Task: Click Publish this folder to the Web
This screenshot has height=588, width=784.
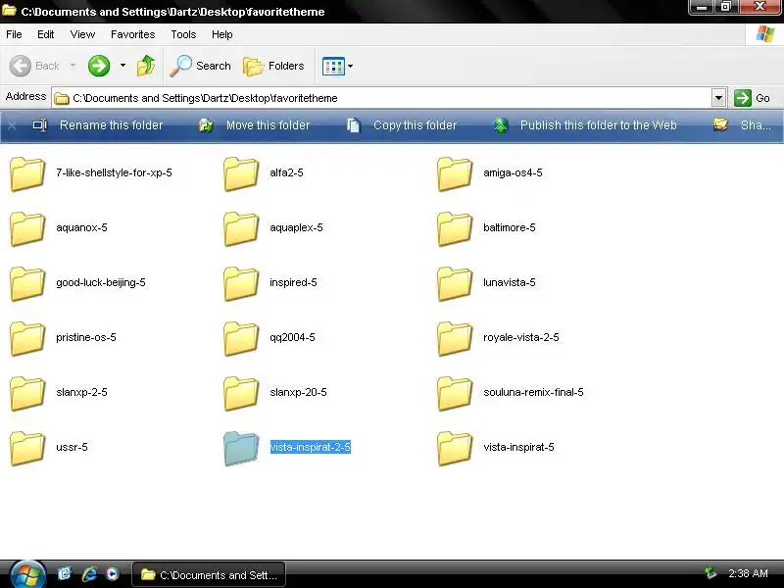Action: [585, 125]
